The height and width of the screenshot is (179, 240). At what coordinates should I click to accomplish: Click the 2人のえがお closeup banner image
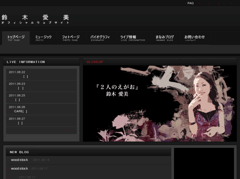click(160, 103)
